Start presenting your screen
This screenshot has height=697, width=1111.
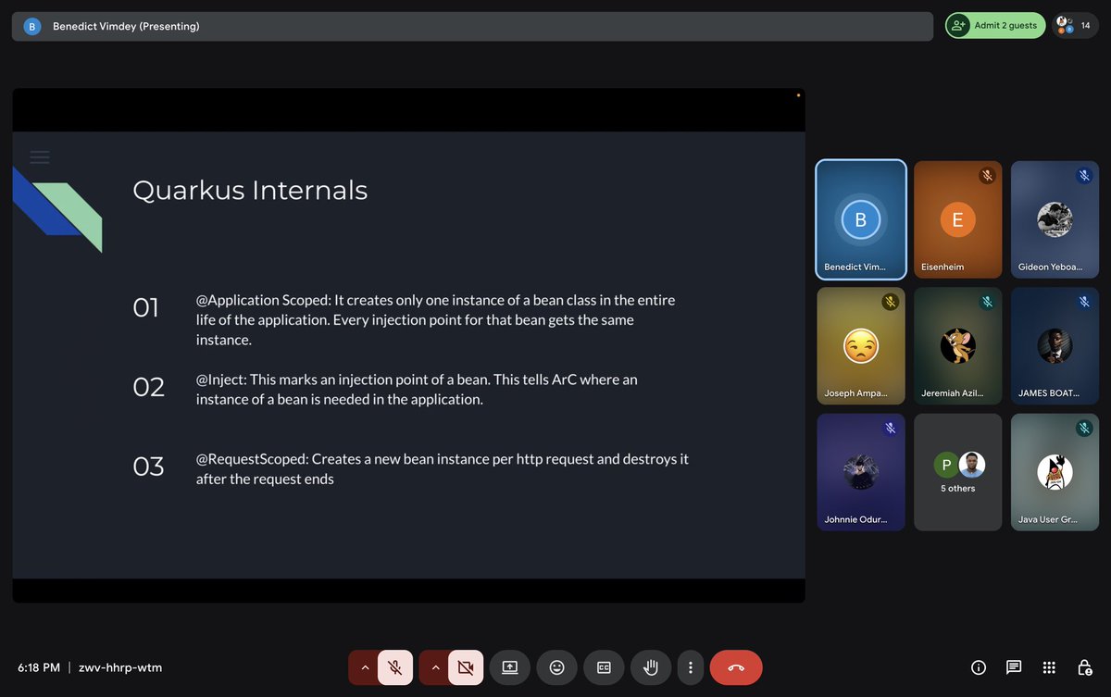[x=510, y=667]
